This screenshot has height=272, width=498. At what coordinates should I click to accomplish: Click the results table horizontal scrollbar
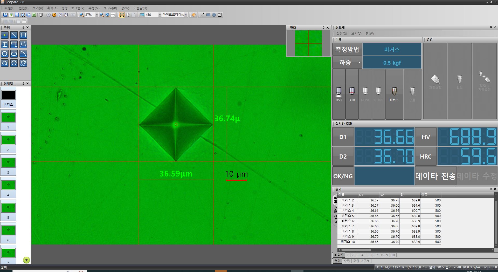click(356, 250)
